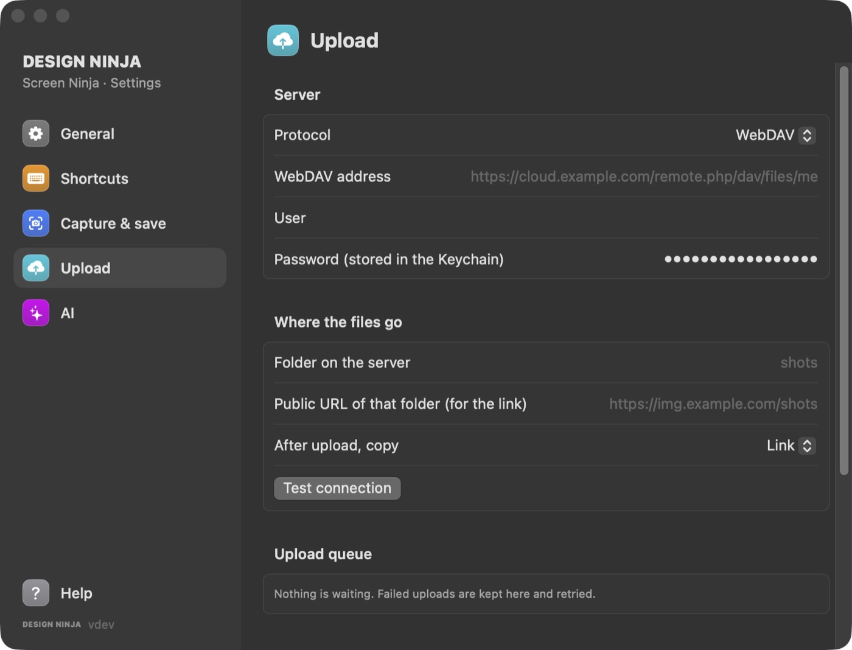Click the Where the files go heading
The width and height of the screenshot is (852, 650).
click(x=338, y=322)
